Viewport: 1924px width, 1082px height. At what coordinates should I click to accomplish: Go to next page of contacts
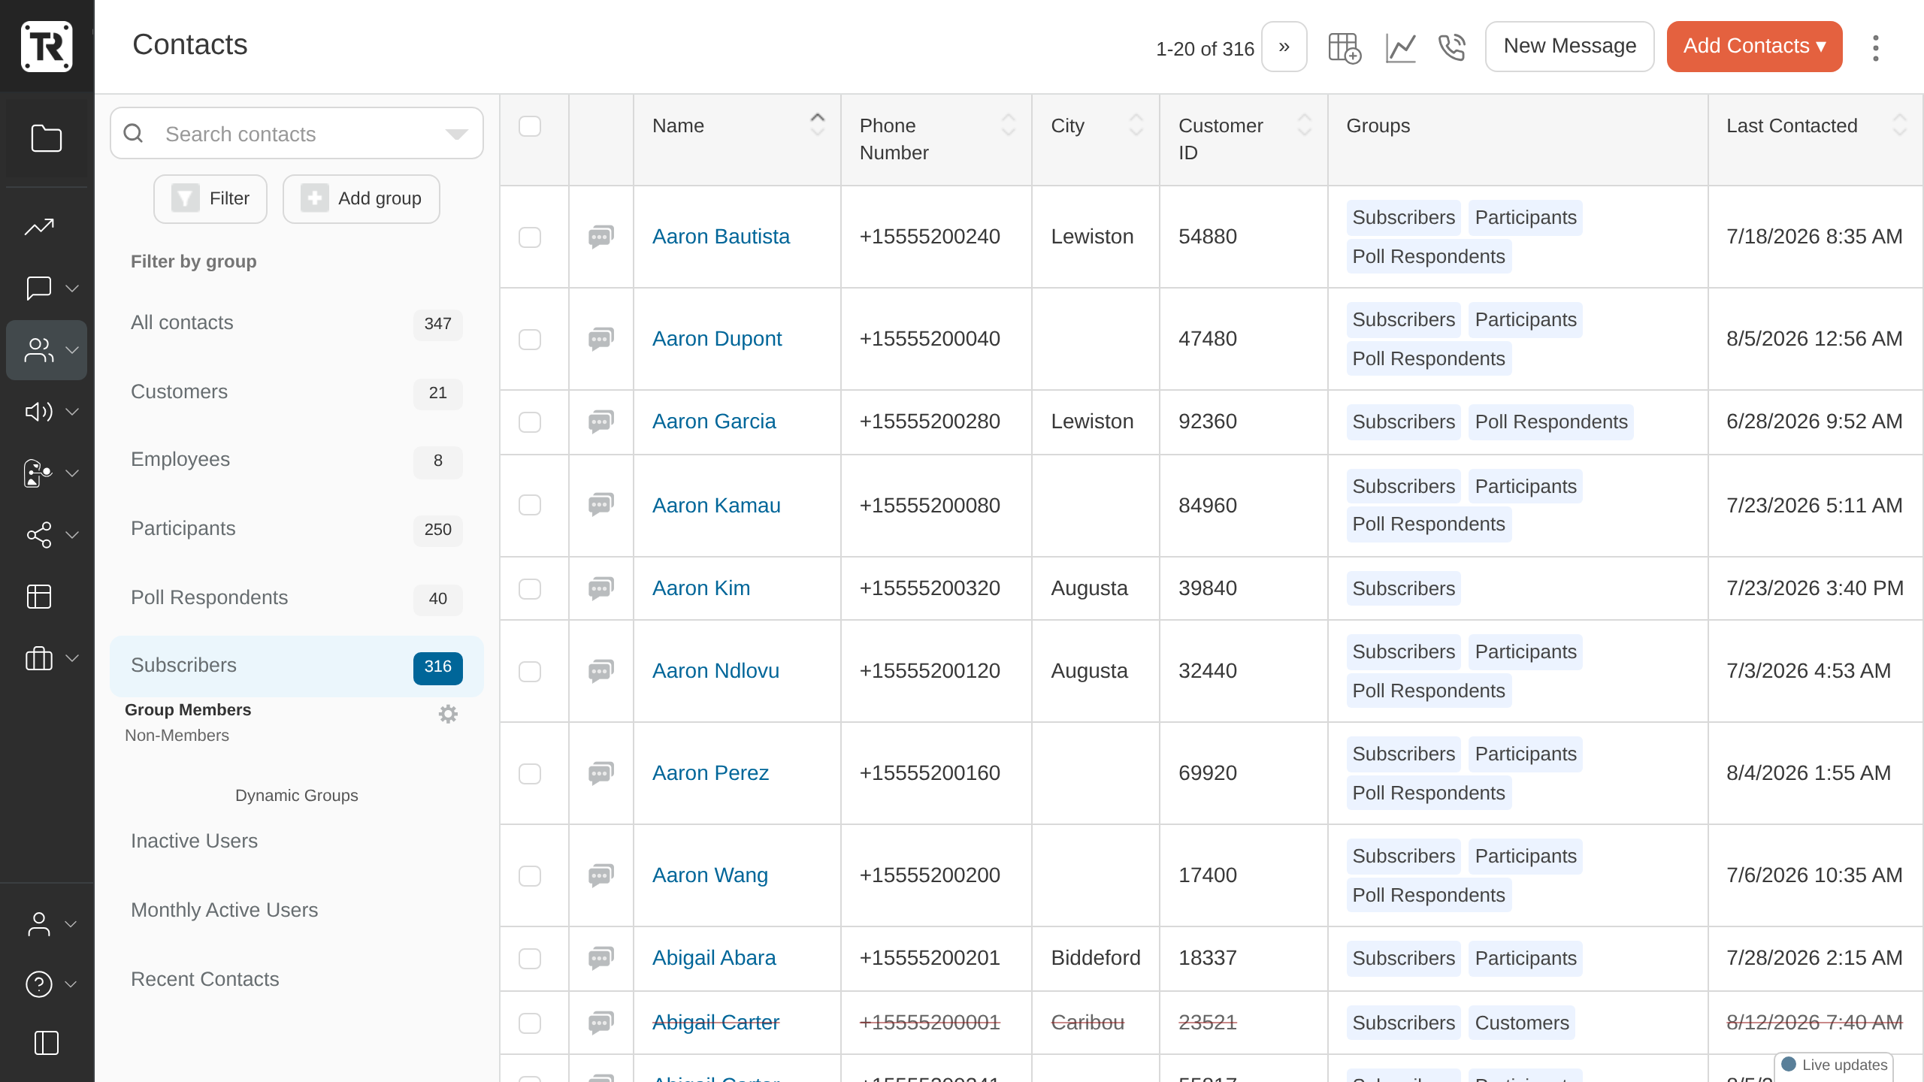tap(1284, 47)
